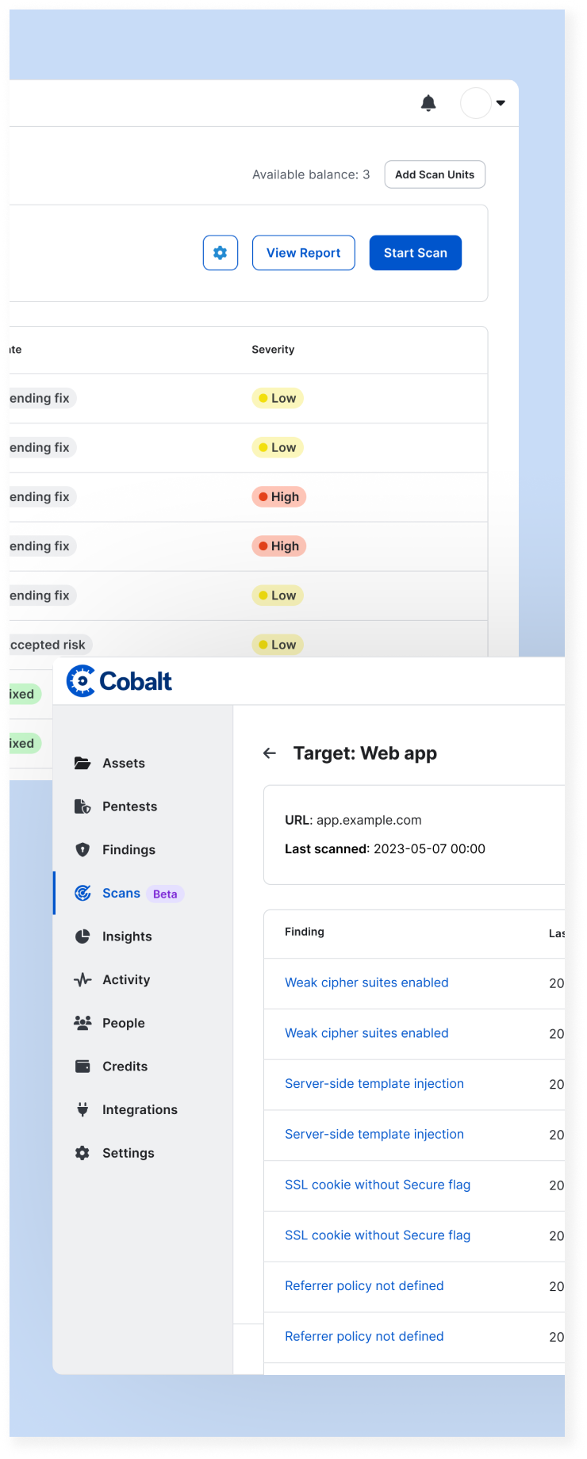Click the Integrations plug icon
The width and height of the screenshot is (587, 1459).
(82, 1109)
